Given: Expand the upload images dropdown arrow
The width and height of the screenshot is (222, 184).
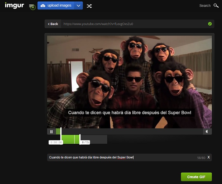Looking at the screenshot, I should point(79,6).
